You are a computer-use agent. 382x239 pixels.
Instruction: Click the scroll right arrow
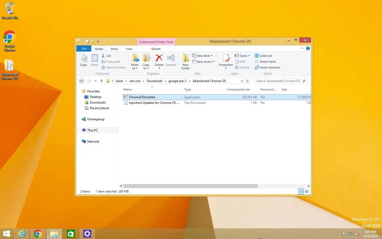click(309, 186)
